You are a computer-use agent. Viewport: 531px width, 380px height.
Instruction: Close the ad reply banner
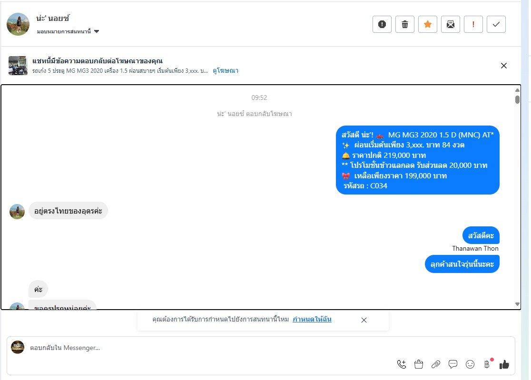504,66
